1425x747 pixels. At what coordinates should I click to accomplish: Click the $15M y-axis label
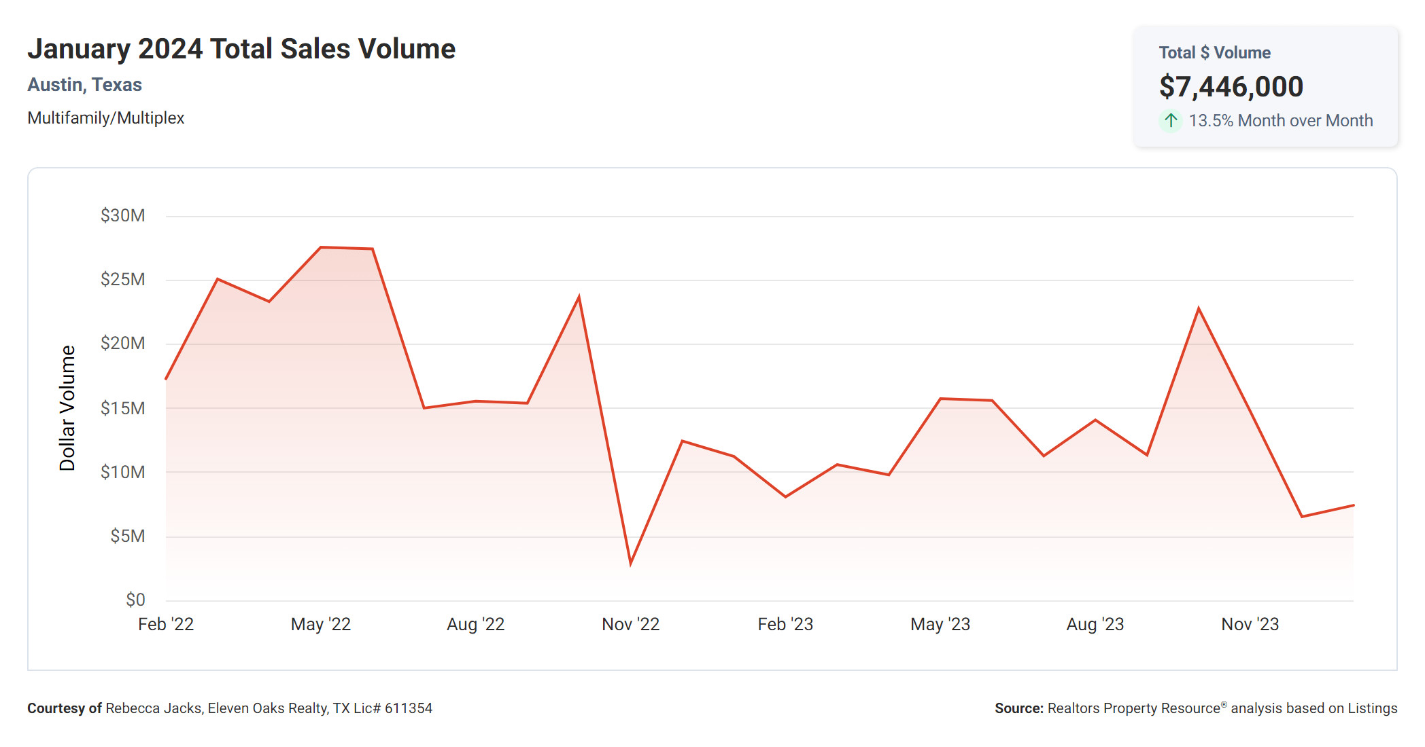click(122, 408)
